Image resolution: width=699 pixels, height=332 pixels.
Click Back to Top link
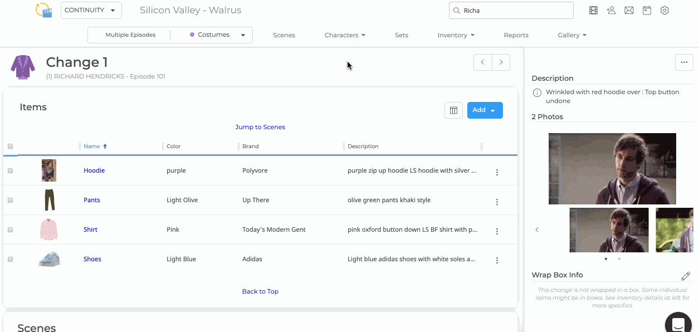[260, 291]
